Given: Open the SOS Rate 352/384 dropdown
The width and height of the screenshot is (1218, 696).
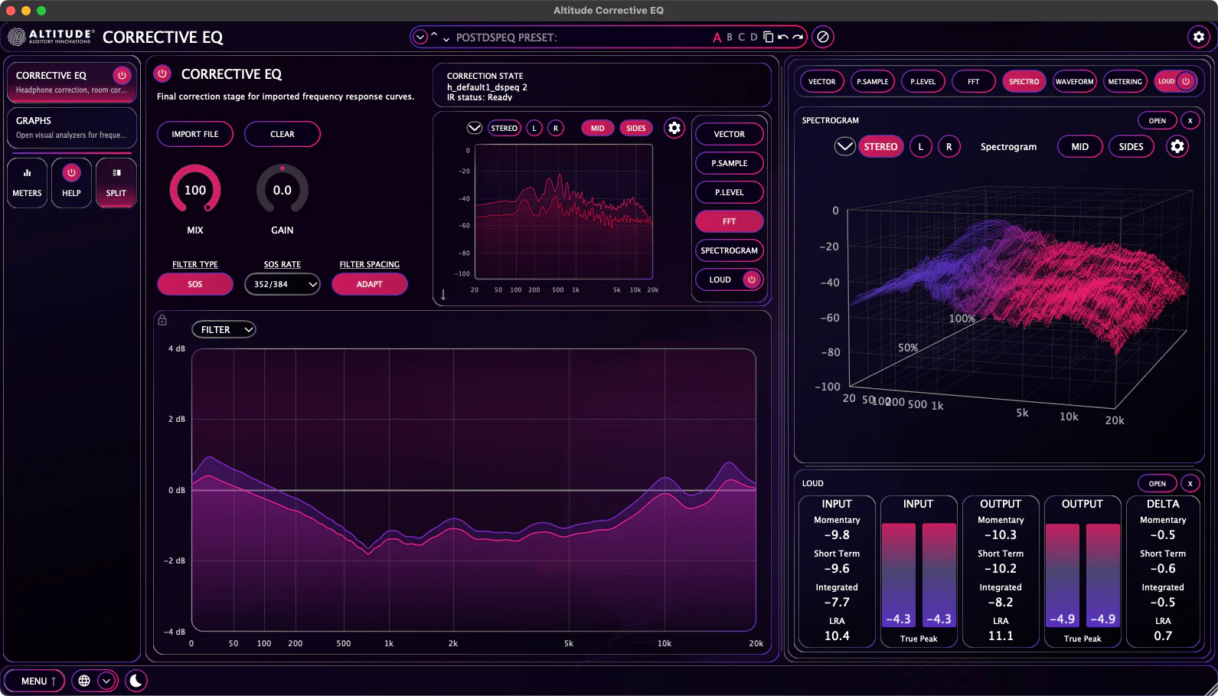Looking at the screenshot, I should coord(282,284).
